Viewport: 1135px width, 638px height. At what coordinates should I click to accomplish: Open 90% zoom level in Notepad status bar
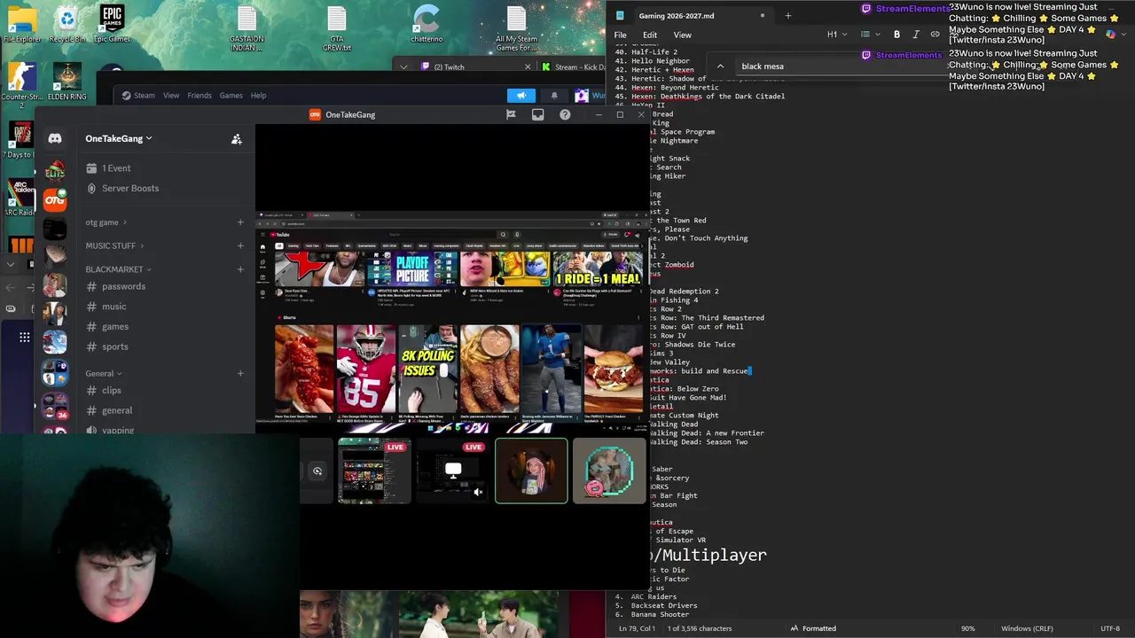point(968,628)
